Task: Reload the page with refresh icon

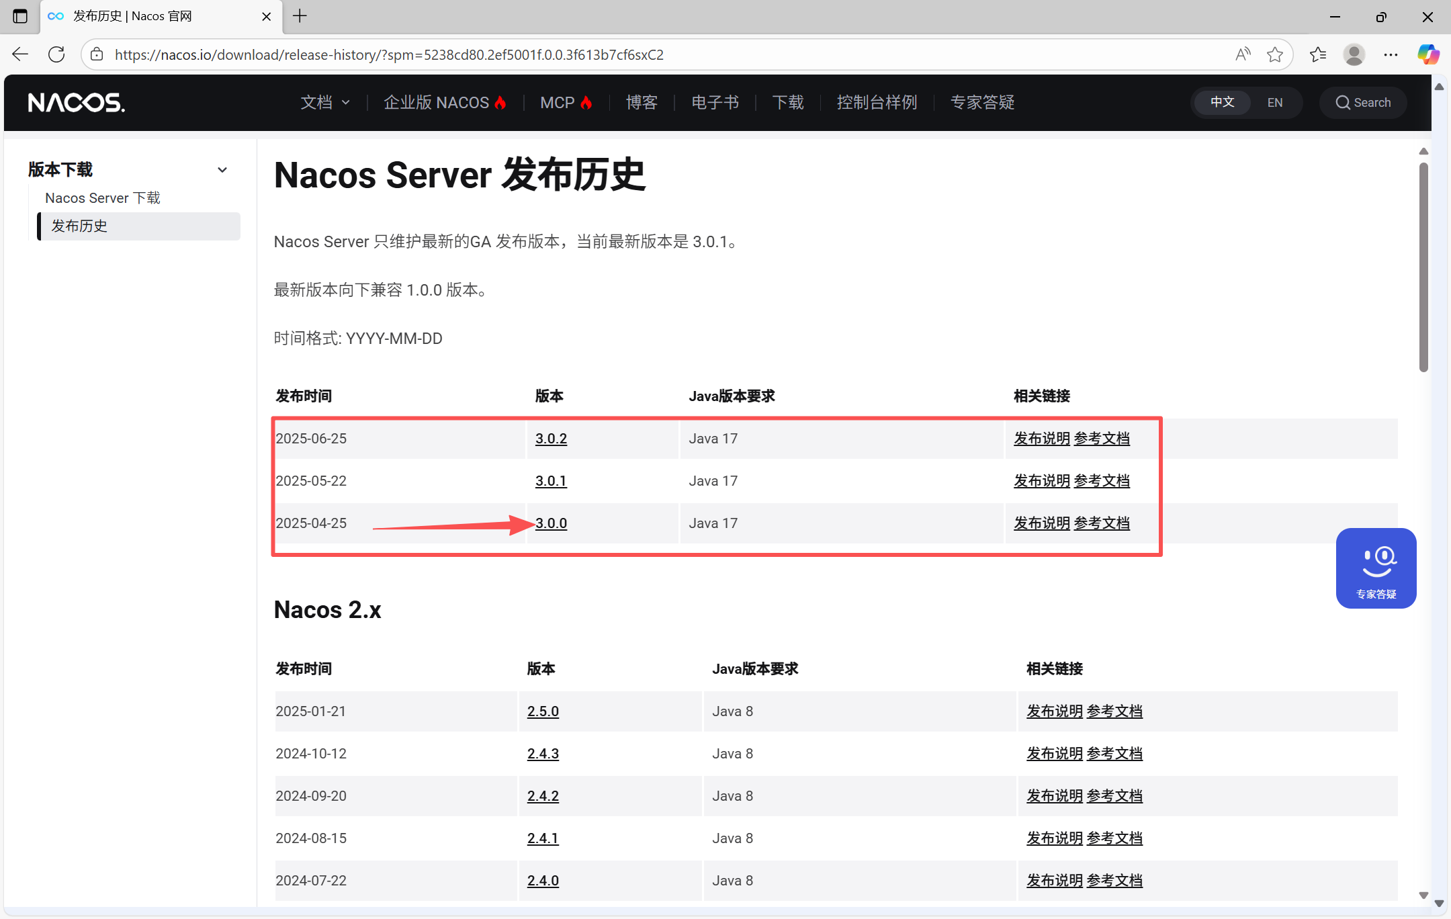Action: (x=57, y=54)
